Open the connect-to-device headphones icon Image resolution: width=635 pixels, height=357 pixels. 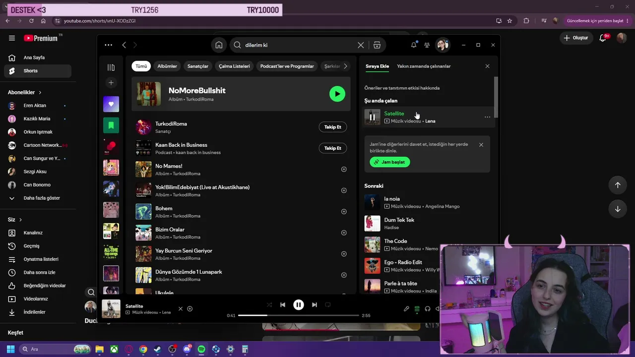[428, 309]
